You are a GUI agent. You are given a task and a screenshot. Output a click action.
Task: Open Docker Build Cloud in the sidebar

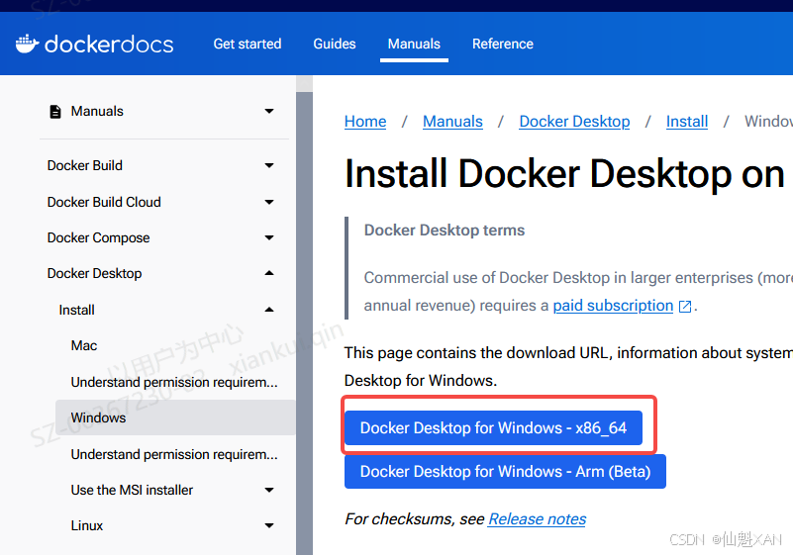[x=104, y=202]
